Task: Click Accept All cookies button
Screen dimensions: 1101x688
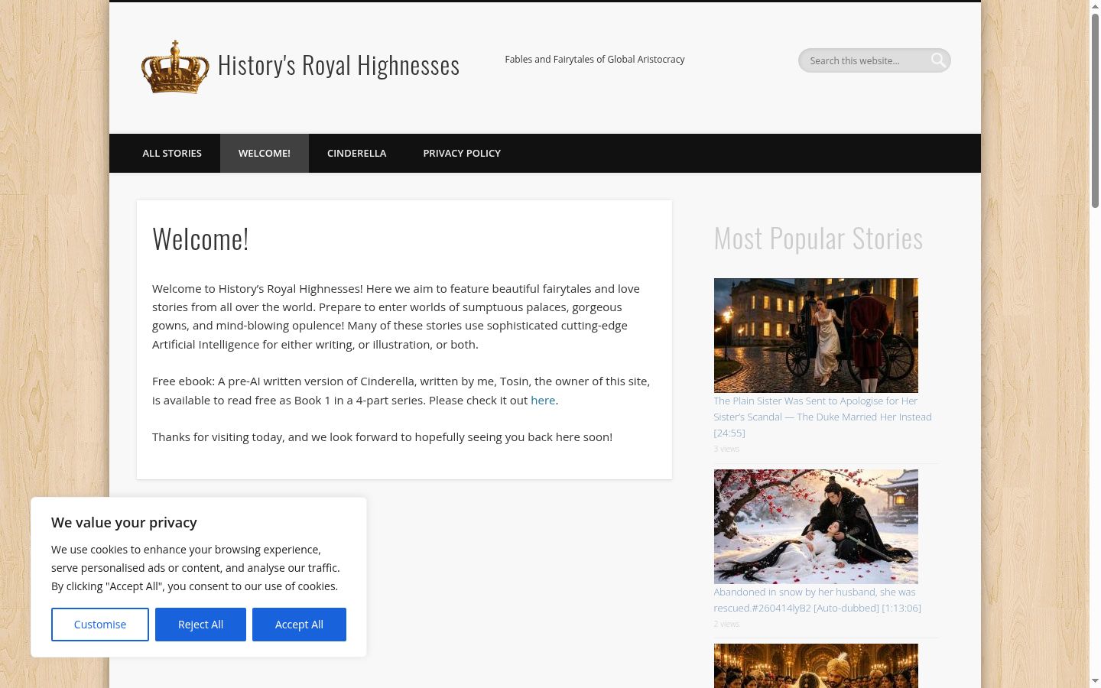Action: [299, 625]
